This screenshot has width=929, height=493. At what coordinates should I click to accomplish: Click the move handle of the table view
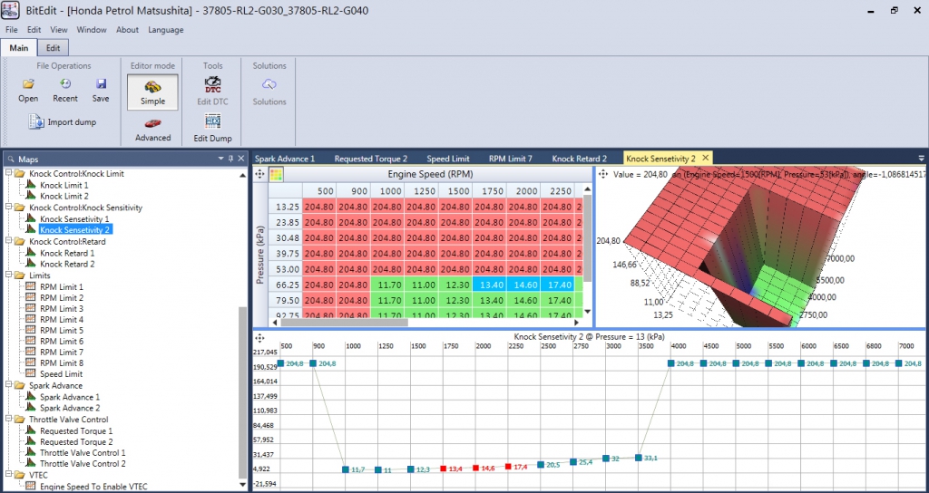click(259, 174)
